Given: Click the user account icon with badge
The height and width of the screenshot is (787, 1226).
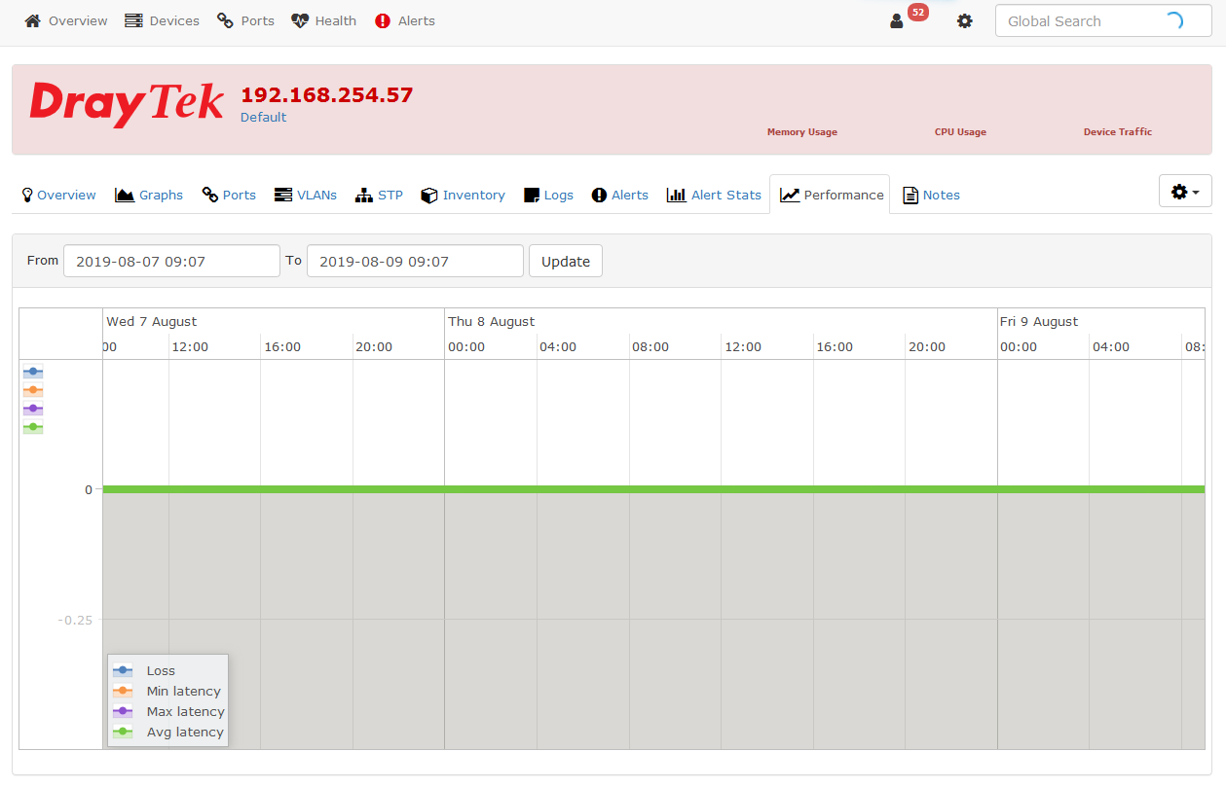Looking at the screenshot, I should [897, 20].
